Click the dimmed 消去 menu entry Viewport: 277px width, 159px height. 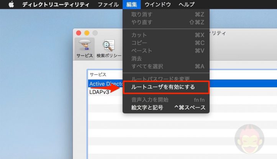coord(166,59)
